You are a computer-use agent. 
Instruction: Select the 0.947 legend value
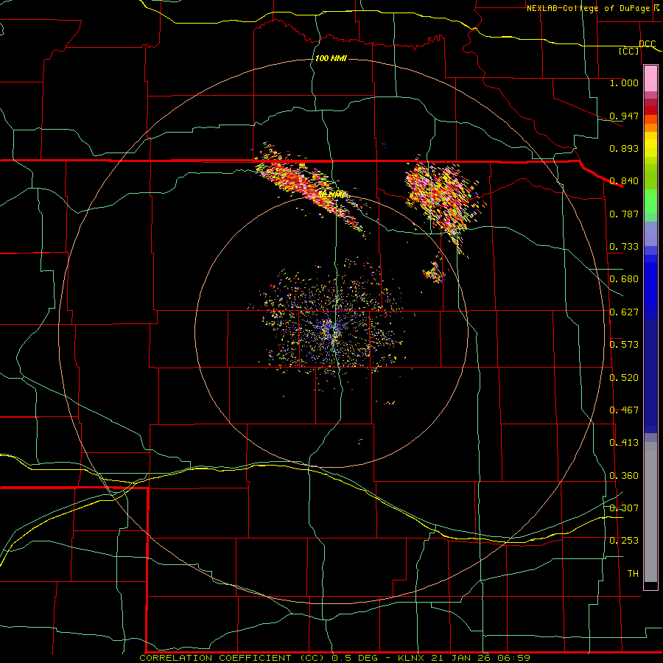624,116
